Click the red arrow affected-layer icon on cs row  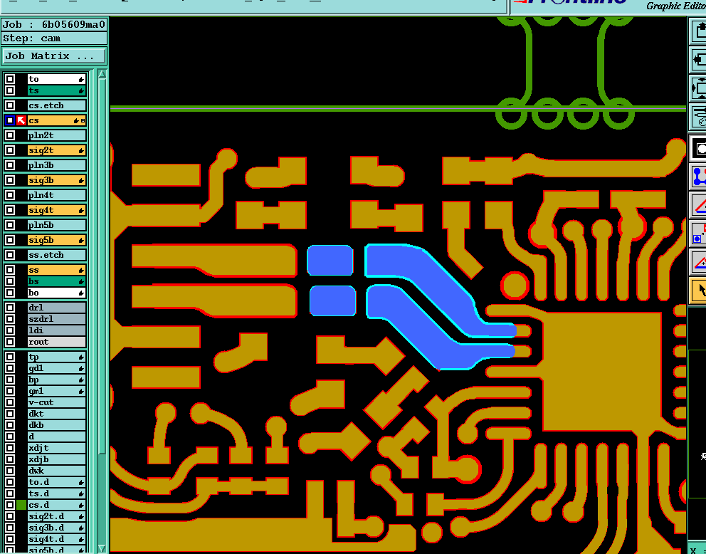(x=21, y=120)
